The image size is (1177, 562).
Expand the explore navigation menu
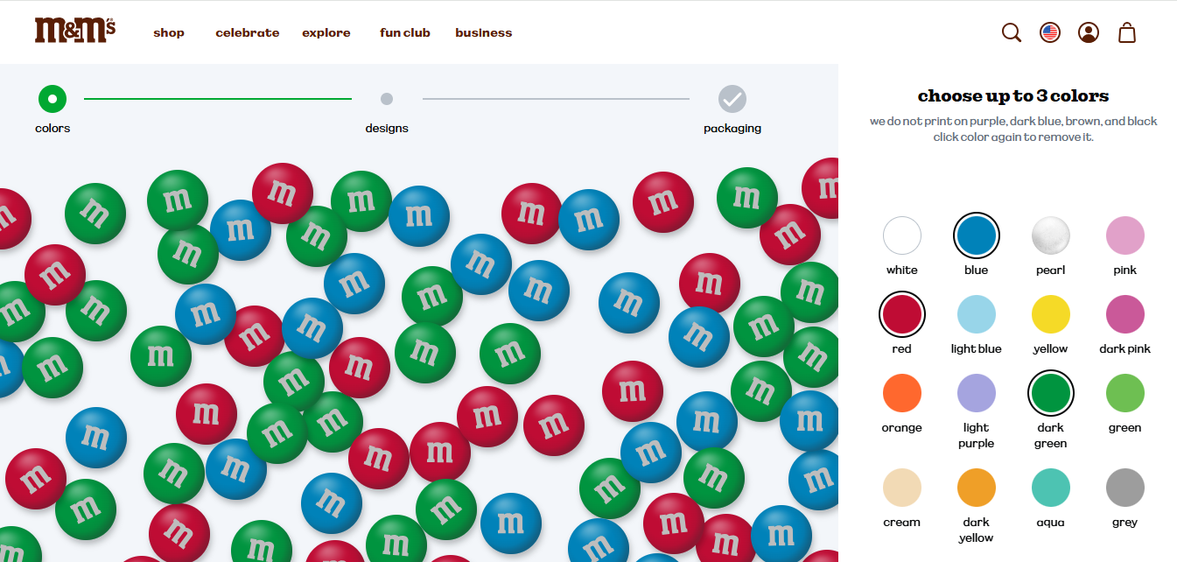326,33
